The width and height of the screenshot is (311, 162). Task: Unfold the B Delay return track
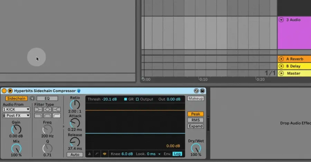[x=281, y=66]
